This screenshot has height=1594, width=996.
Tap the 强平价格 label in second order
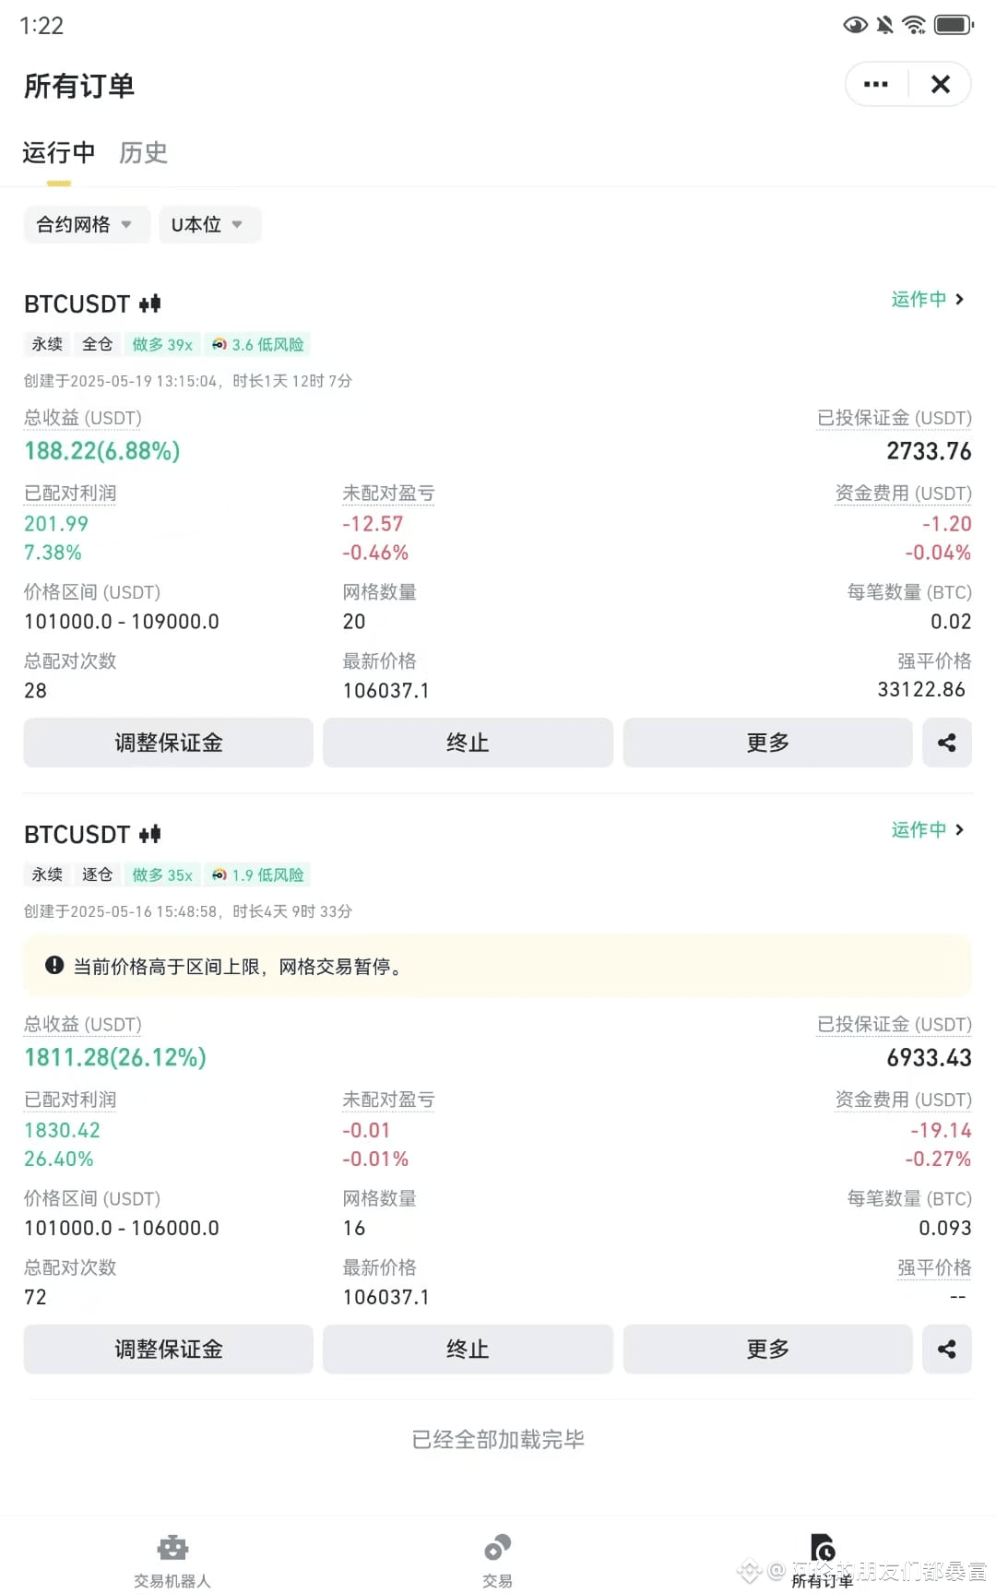[x=934, y=1267]
